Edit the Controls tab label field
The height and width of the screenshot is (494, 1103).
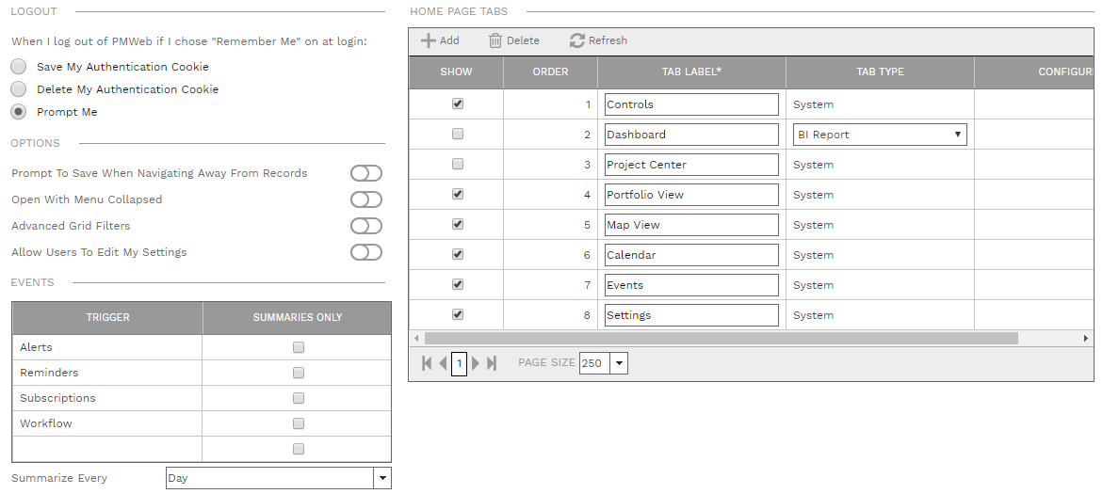pos(691,104)
